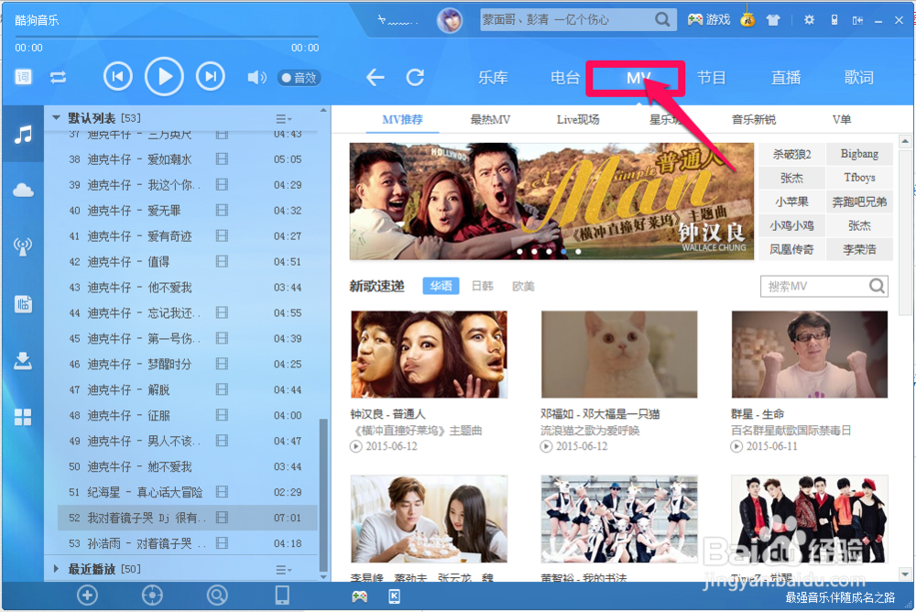Click the 搜索MV input field

click(814, 287)
